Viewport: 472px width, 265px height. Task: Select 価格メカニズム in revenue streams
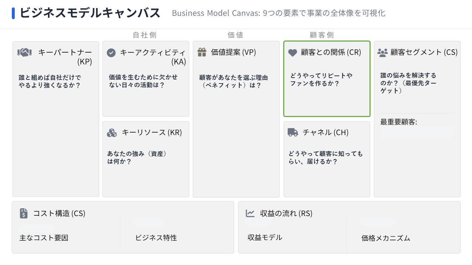(x=386, y=238)
